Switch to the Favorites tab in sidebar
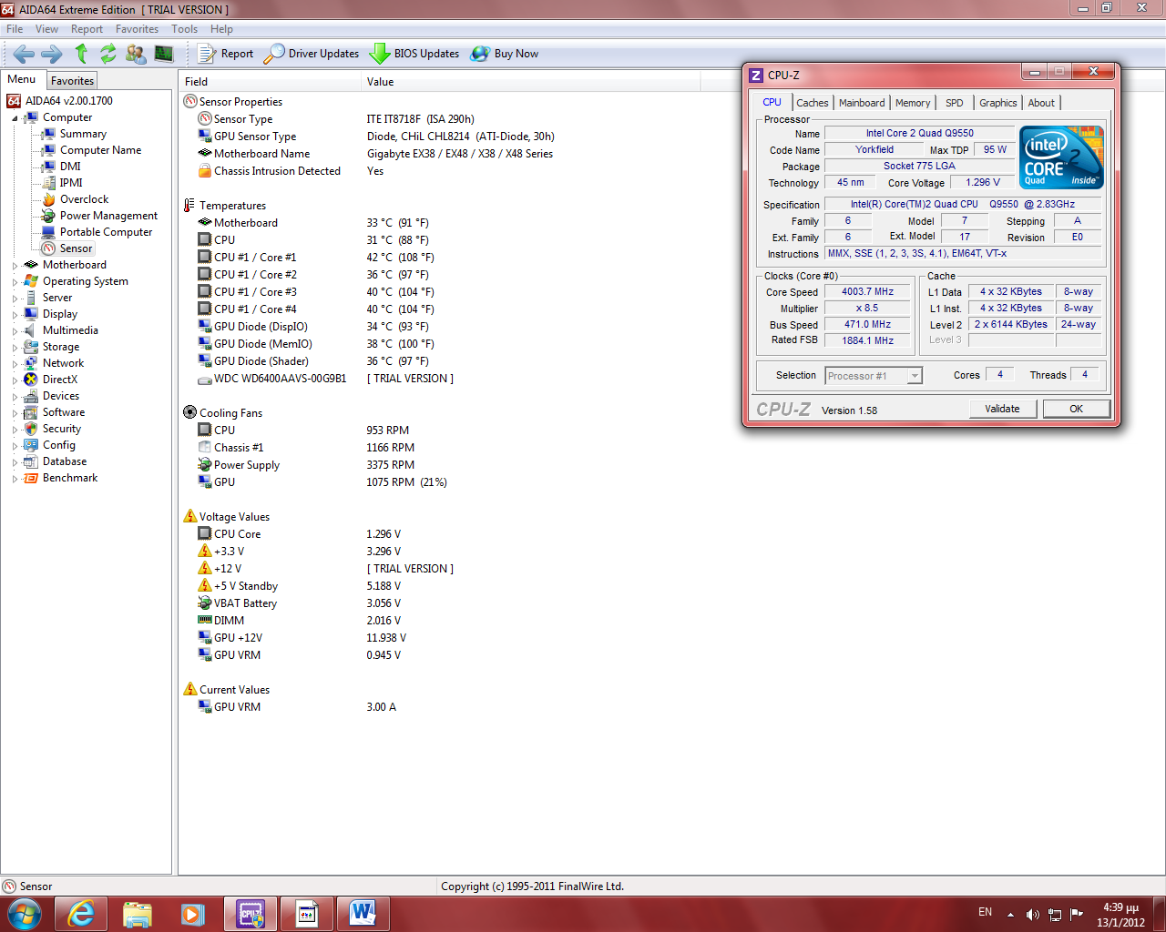Image resolution: width=1166 pixels, height=932 pixels. click(72, 81)
